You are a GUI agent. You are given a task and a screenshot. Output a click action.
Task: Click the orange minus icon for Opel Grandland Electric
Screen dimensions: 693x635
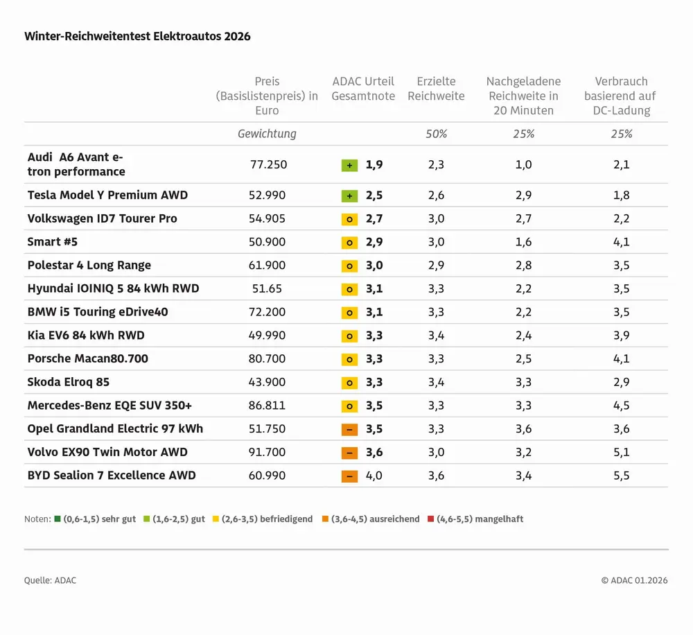(349, 429)
